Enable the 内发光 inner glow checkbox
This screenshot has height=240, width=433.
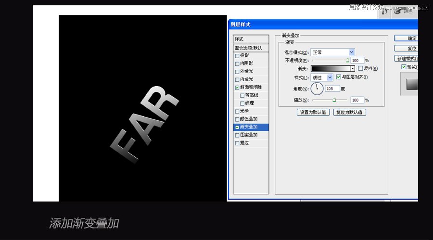[x=237, y=79]
